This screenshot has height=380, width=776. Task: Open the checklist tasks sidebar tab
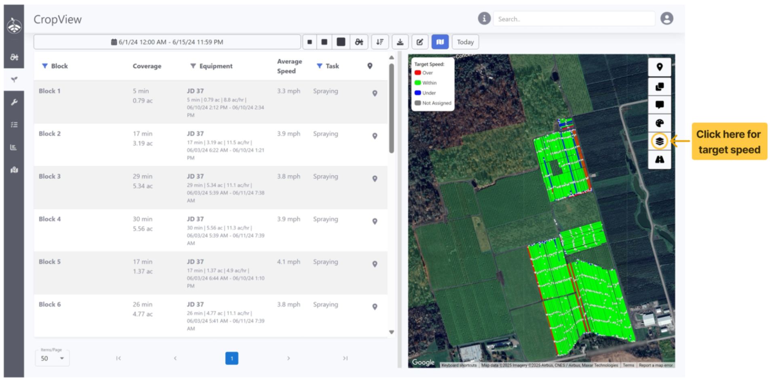14,125
